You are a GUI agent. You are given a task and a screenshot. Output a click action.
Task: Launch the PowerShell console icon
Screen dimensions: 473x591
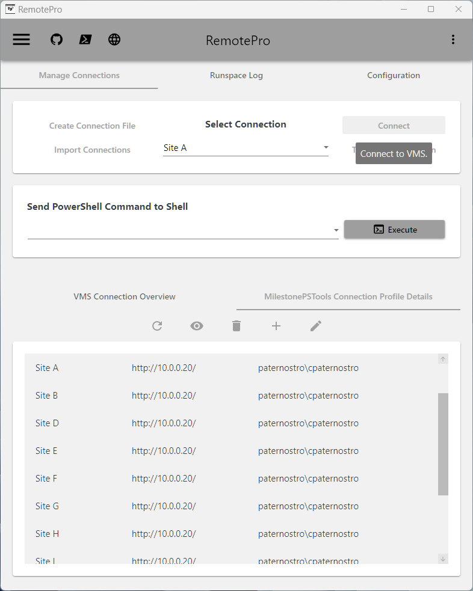point(85,40)
